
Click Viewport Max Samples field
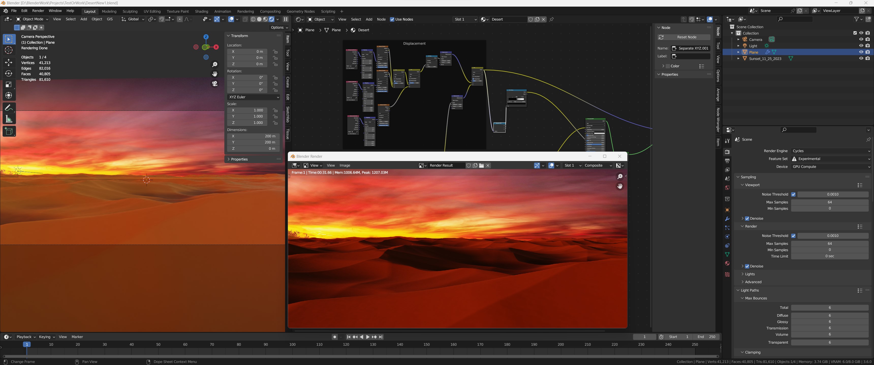pyautogui.click(x=830, y=202)
